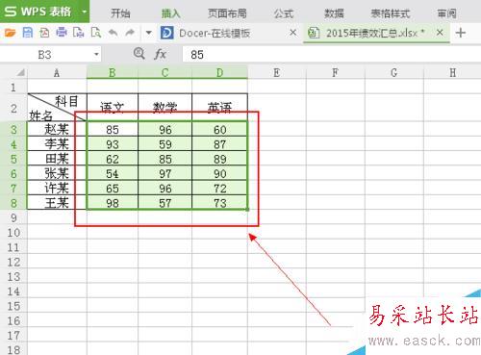Click cell containing 李某
Viewport: 481px width, 355px height.
(x=57, y=144)
